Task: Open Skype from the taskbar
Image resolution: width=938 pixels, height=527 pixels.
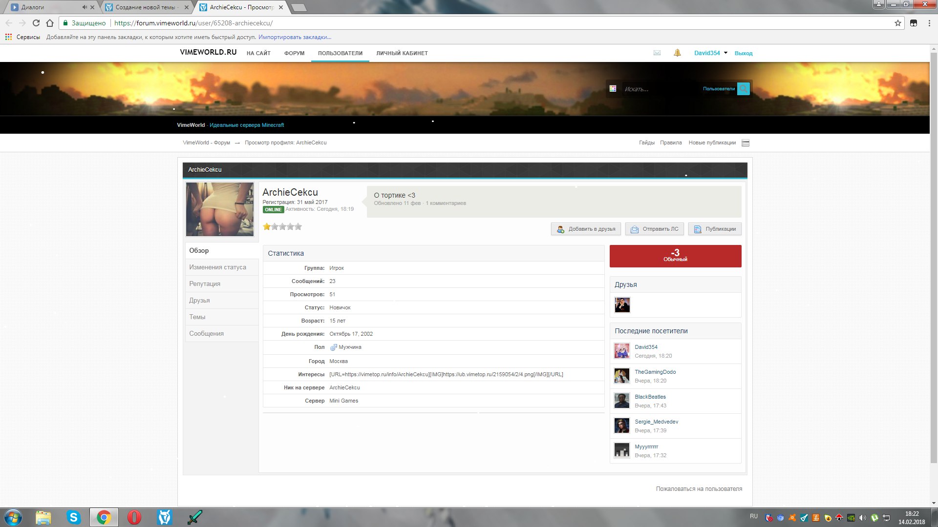Action: (x=74, y=517)
